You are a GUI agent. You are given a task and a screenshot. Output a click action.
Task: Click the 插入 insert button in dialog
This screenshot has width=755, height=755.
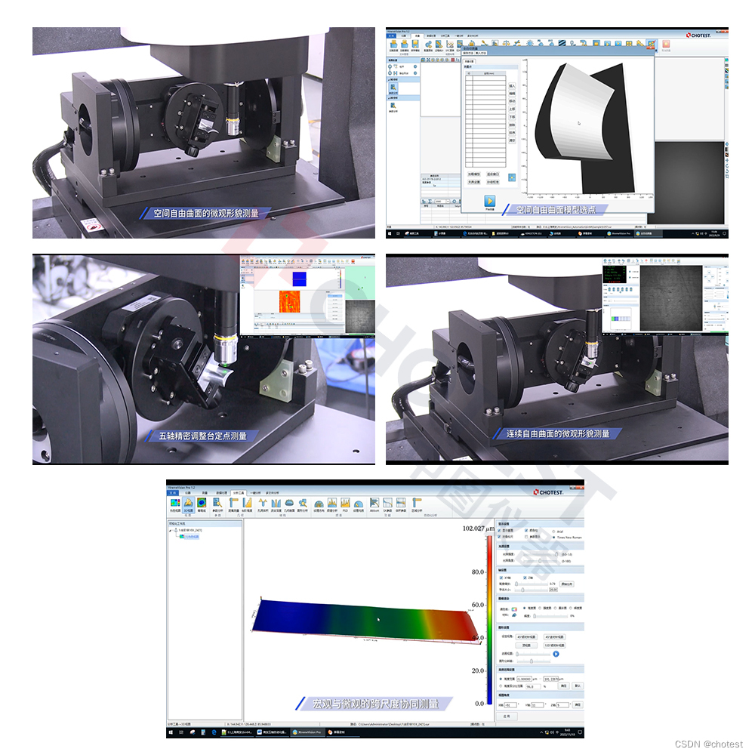point(512,86)
